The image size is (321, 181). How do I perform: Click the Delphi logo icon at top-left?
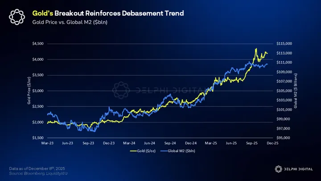click(x=17, y=17)
